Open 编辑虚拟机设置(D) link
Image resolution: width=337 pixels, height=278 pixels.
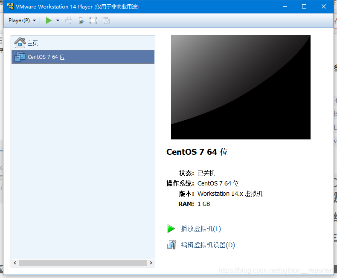(x=208, y=245)
